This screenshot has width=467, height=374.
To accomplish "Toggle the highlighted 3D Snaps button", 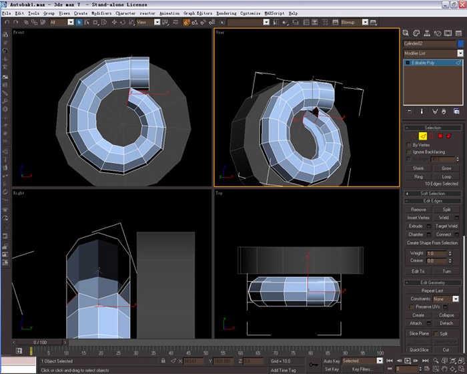I will click(x=186, y=22).
